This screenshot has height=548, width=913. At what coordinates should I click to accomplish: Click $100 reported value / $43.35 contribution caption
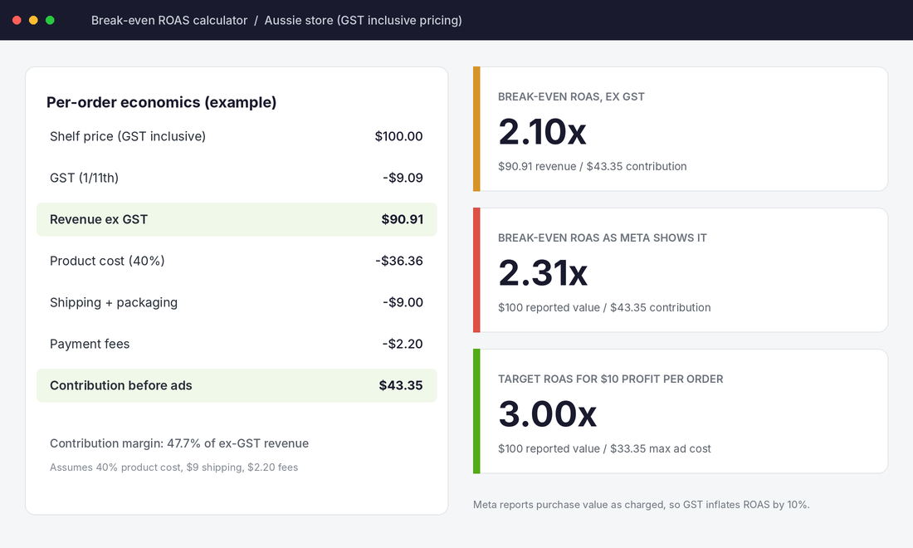(x=604, y=307)
